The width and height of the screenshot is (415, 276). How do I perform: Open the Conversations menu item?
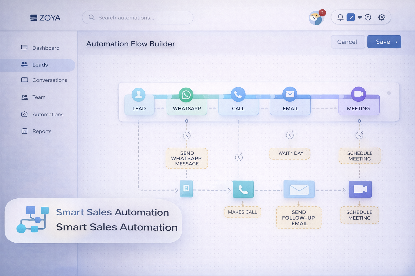pyautogui.click(x=50, y=80)
